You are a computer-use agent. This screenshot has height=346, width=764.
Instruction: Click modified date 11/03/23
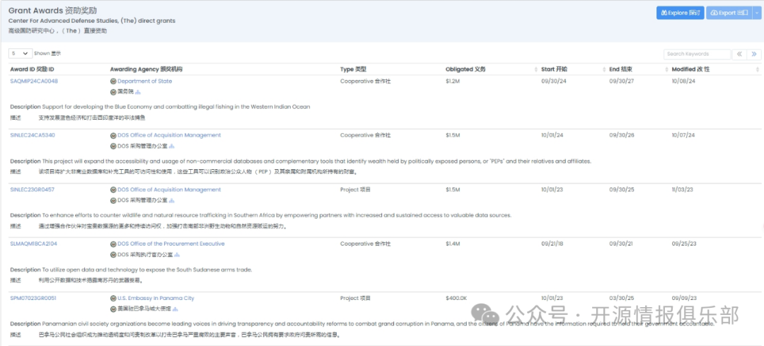click(683, 190)
